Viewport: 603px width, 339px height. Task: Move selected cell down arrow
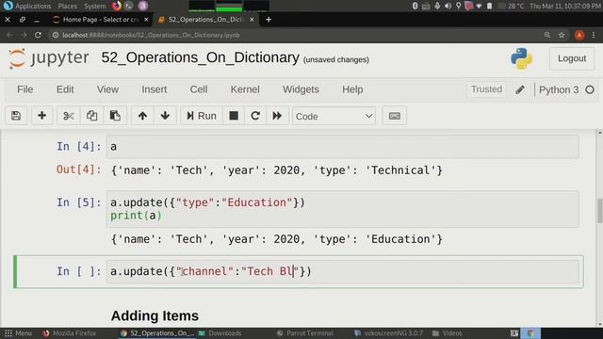[166, 116]
